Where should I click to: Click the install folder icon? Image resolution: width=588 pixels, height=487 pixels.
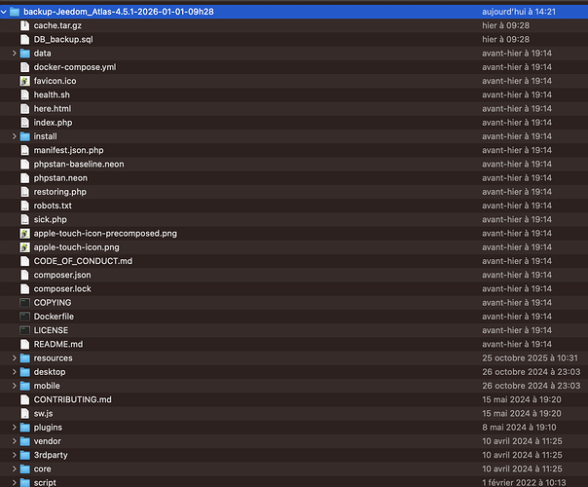coord(24,136)
